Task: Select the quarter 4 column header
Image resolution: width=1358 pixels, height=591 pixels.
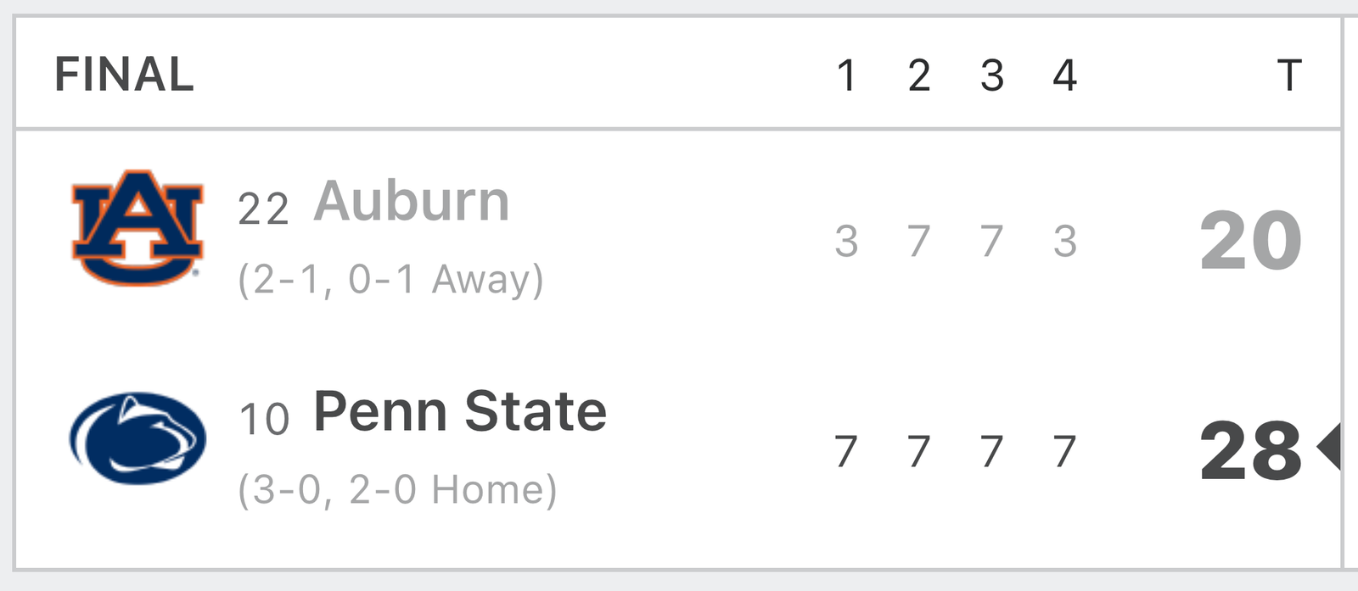Action: [x=1065, y=75]
